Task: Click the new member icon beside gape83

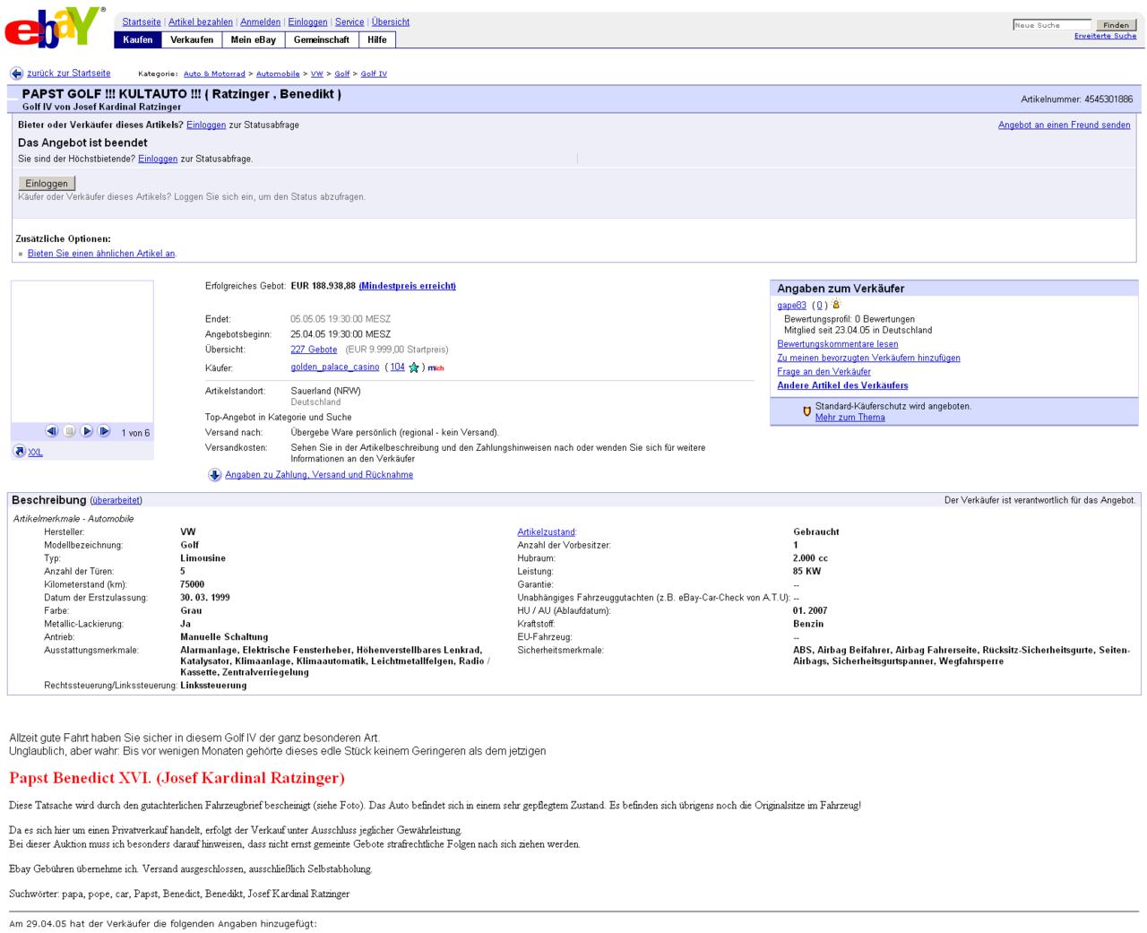Action: [x=836, y=305]
